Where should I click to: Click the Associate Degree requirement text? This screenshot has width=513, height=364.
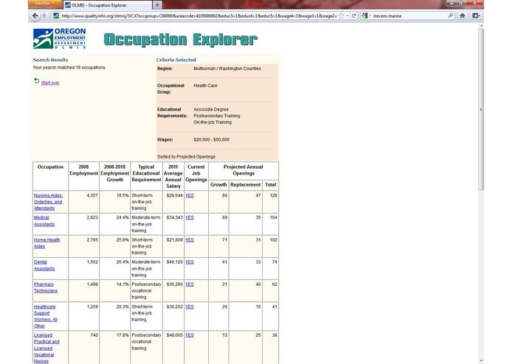211,109
